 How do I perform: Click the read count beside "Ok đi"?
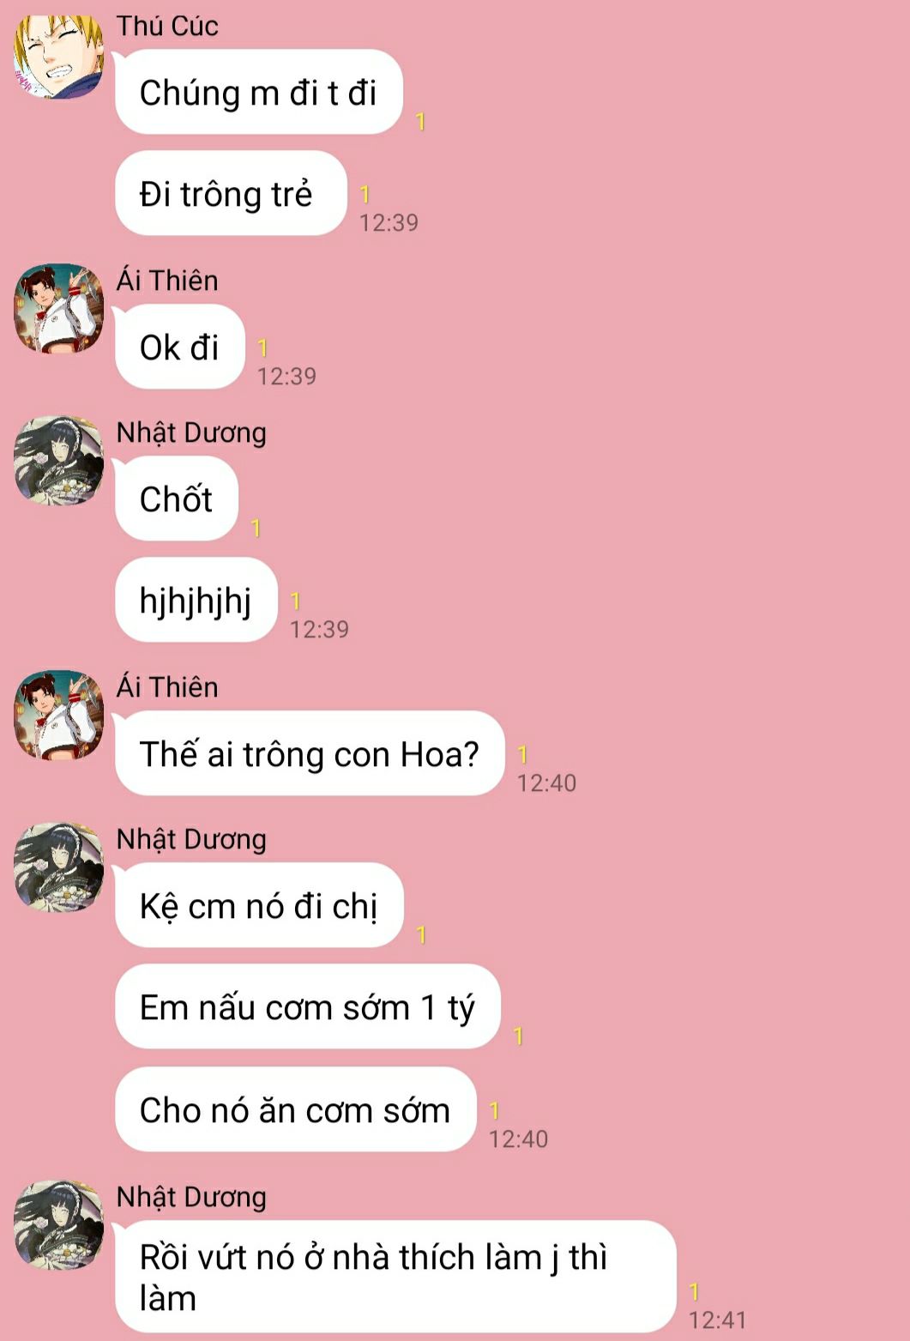pos(262,348)
